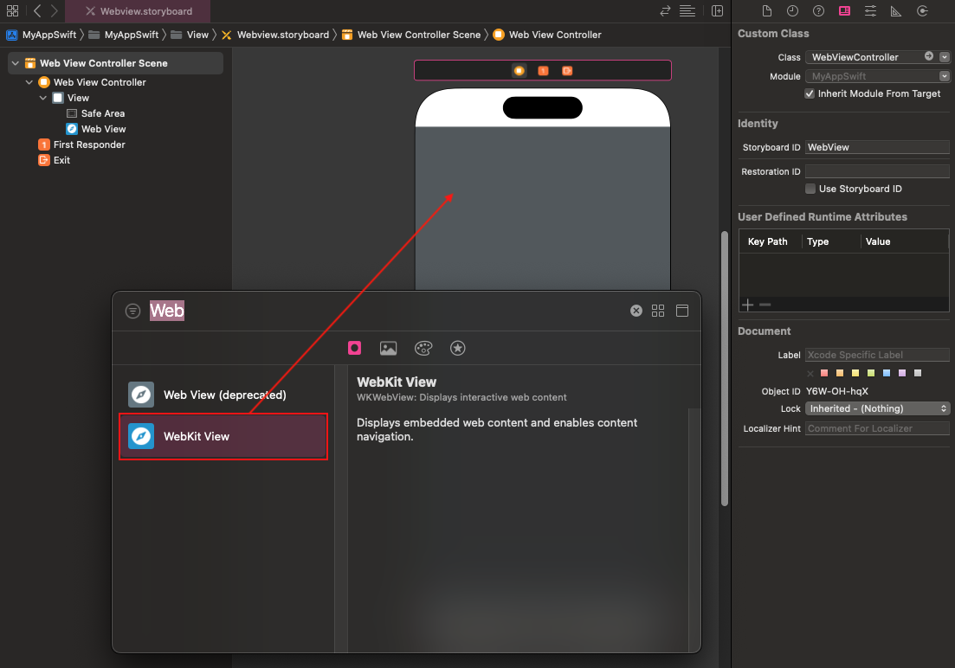Screen dimensions: 955x668
Task: Switch library to icon grid view
Action: (x=658, y=311)
